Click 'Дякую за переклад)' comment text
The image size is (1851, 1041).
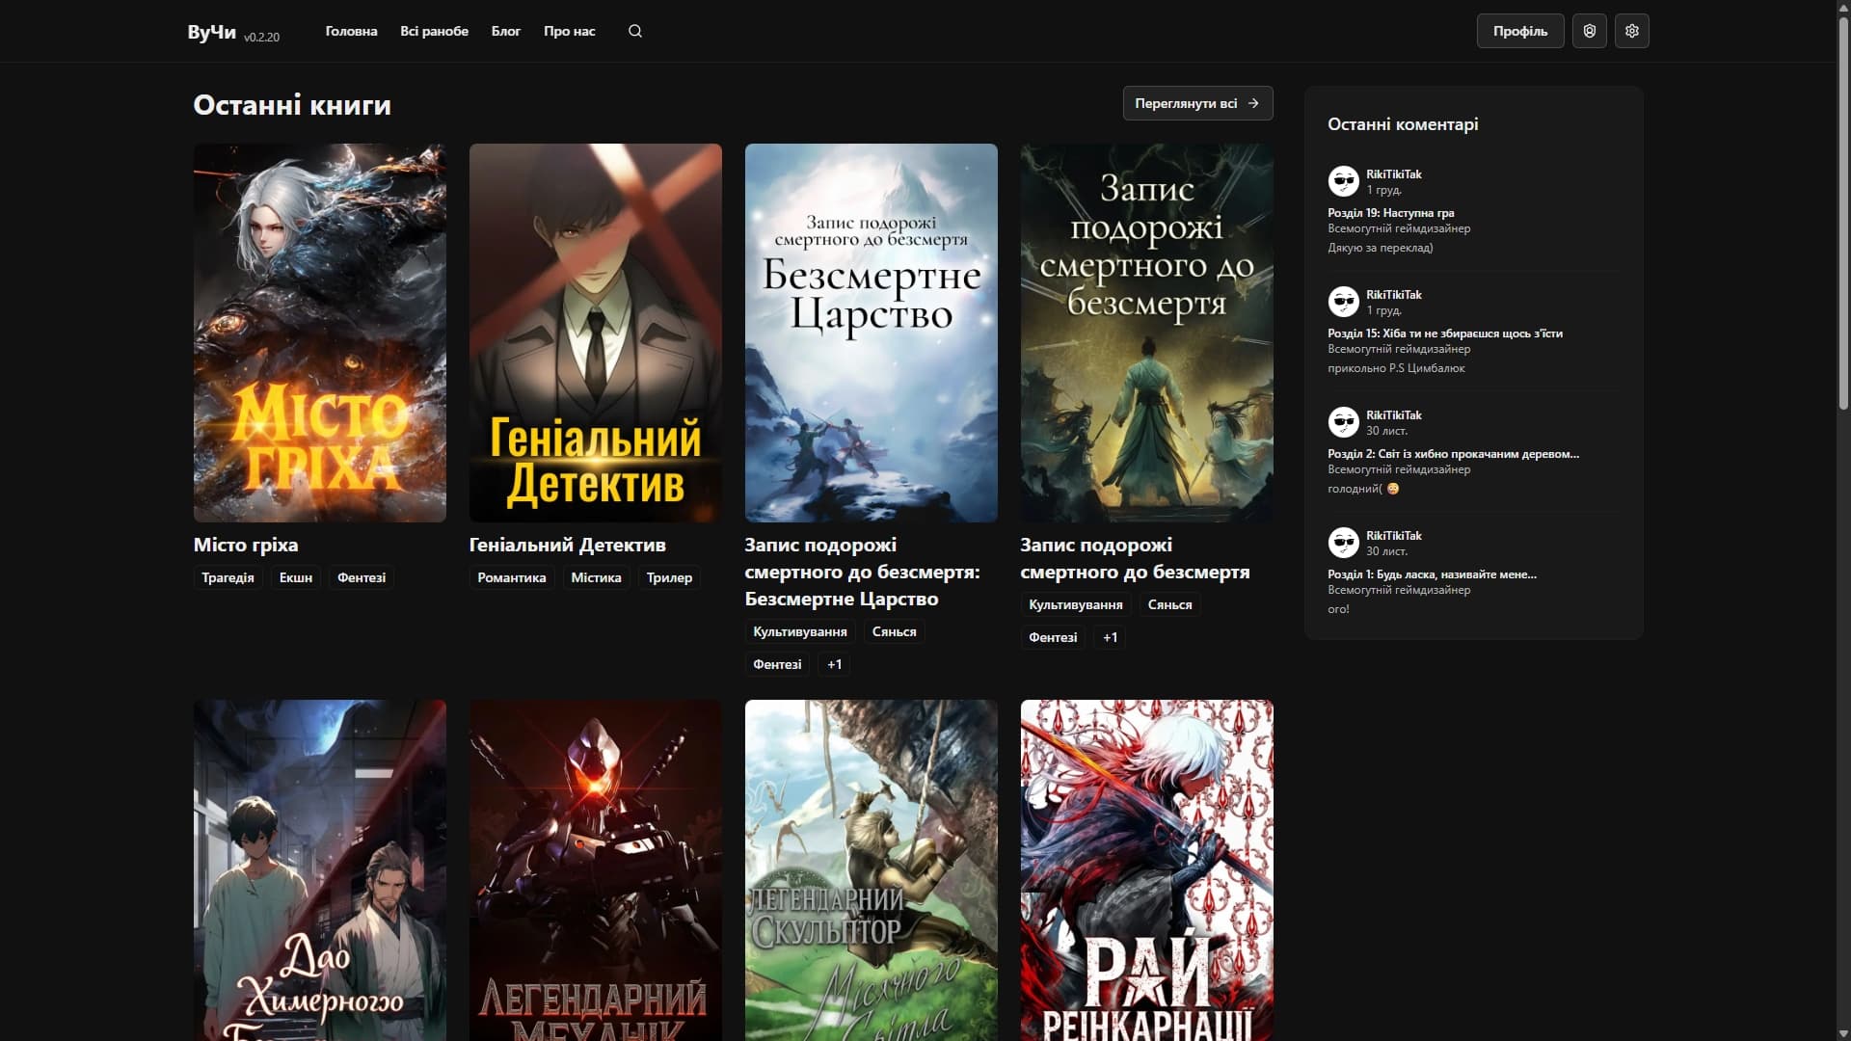(x=1380, y=248)
